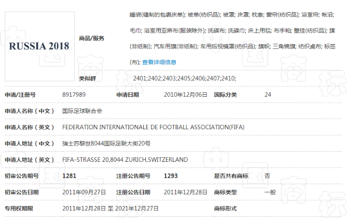Open the 查看详细信息 link

coord(159,62)
